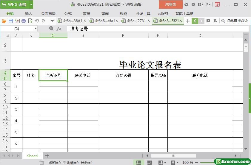The height and width of the screenshot is (165, 251).
Task: Open the 开发工具 ribbon tab
Action: [143, 14]
